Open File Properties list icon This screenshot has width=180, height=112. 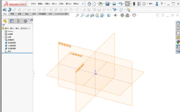click(x=139, y=4)
